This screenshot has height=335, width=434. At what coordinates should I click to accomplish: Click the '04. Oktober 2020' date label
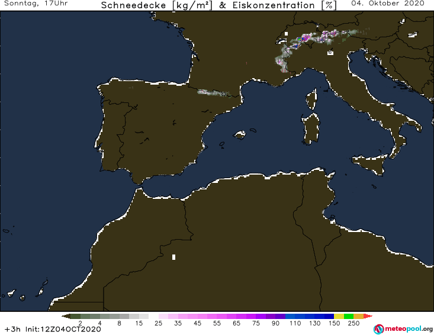pos(388,4)
